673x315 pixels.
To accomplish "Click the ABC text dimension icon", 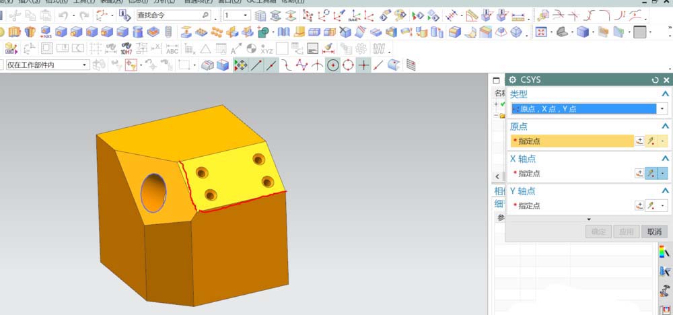I will pos(172,48).
